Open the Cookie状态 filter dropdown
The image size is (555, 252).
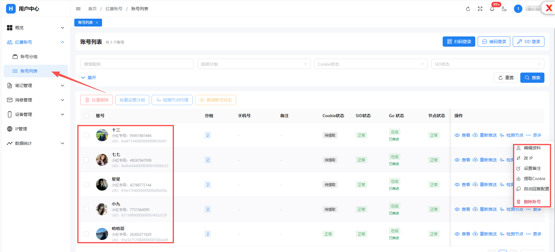371,64
